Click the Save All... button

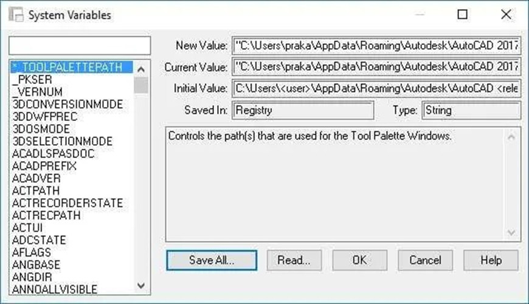212,260
